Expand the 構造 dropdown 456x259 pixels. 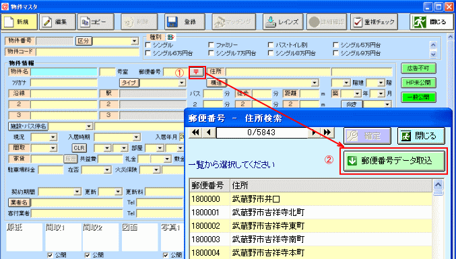pyautogui.click(x=315, y=83)
